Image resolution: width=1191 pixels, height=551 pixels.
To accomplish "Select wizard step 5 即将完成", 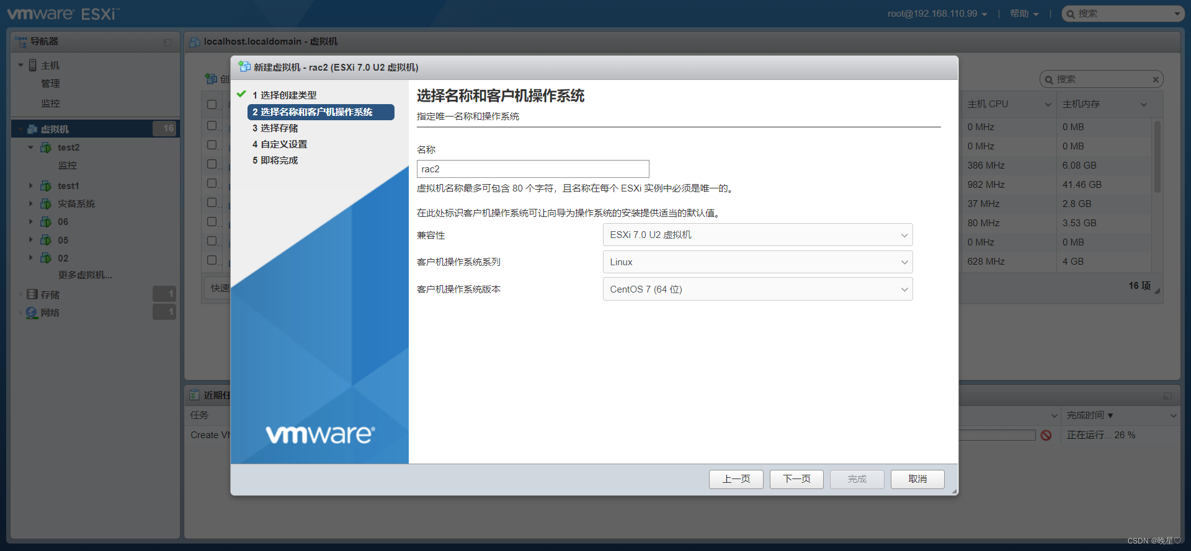I will click(x=275, y=161).
